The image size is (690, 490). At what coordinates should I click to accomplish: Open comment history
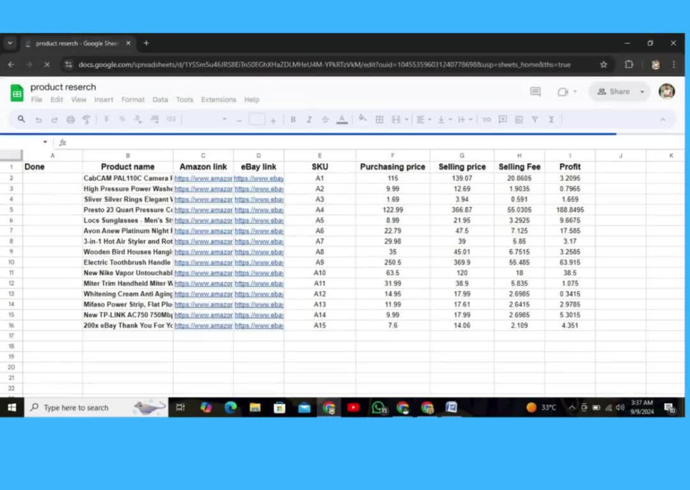pyautogui.click(x=535, y=92)
